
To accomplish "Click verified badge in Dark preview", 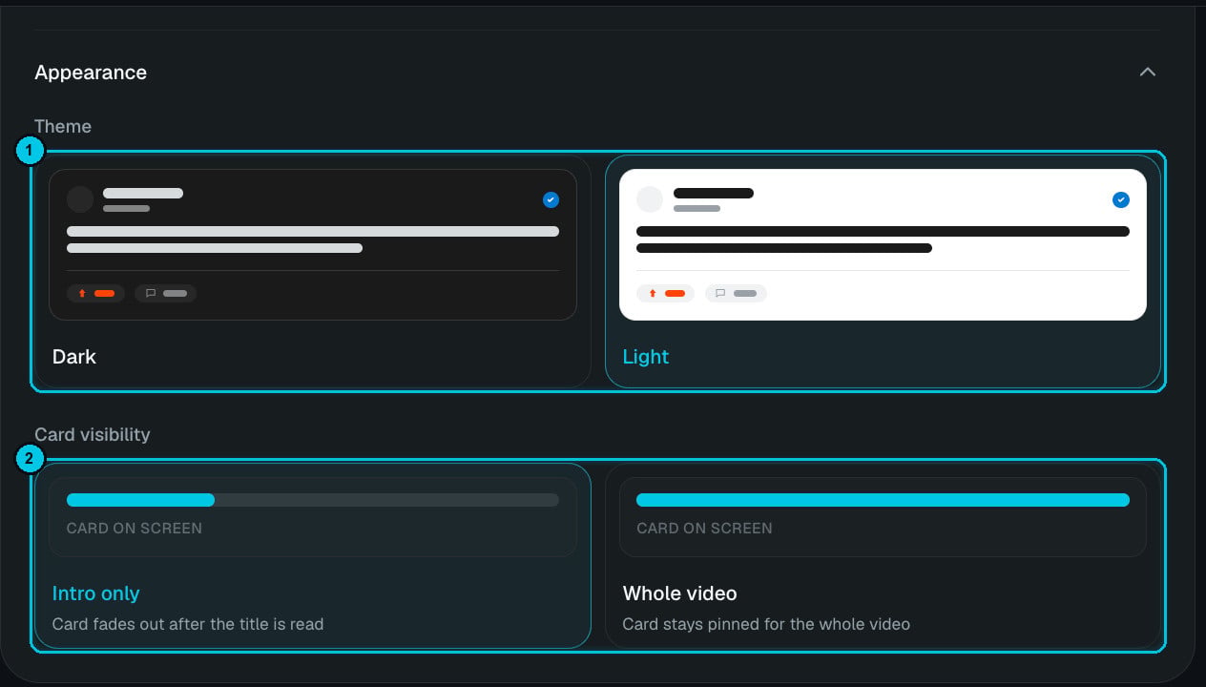I will point(551,199).
